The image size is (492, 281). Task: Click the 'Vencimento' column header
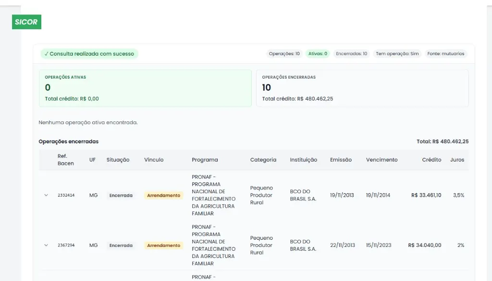(381, 160)
